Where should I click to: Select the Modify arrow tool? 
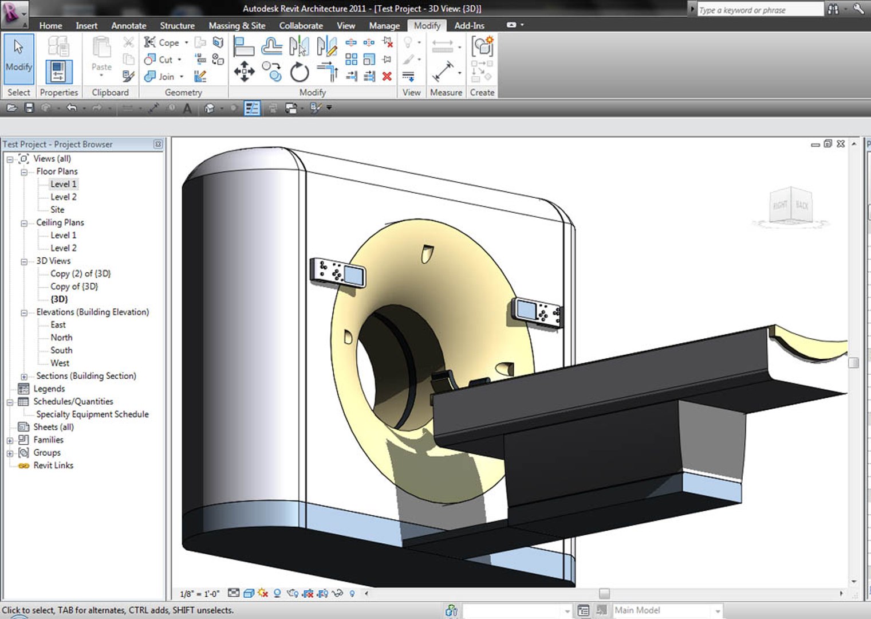point(19,58)
